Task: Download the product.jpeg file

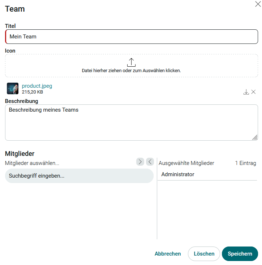Action: tap(246, 92)
